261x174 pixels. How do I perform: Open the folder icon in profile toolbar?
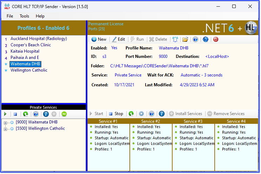185,39
